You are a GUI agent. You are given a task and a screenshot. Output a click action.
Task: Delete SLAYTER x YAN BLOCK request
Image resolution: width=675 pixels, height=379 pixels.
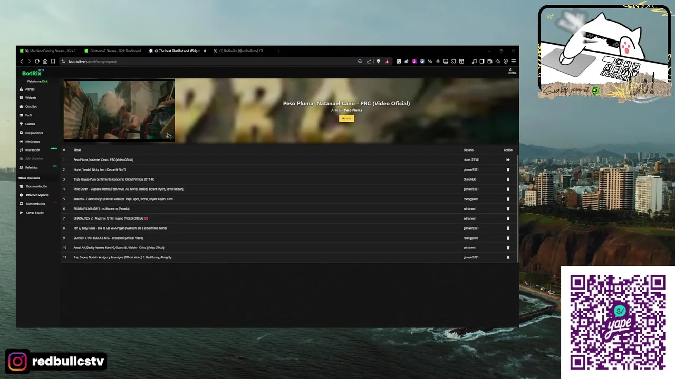point(508,238)
